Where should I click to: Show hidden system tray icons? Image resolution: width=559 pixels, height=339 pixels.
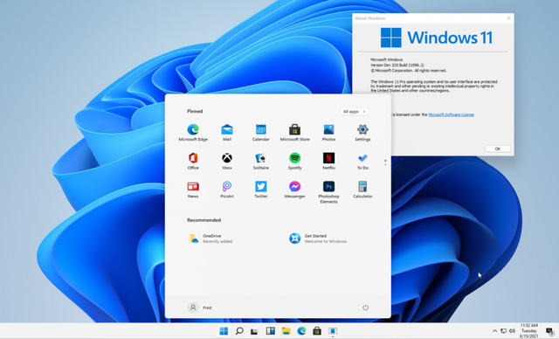tap(494, 331)
